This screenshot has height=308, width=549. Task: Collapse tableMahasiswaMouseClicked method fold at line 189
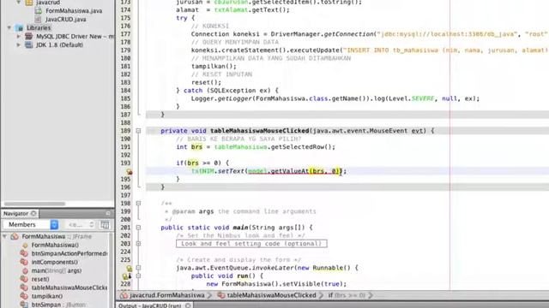[x=138, y=131]
